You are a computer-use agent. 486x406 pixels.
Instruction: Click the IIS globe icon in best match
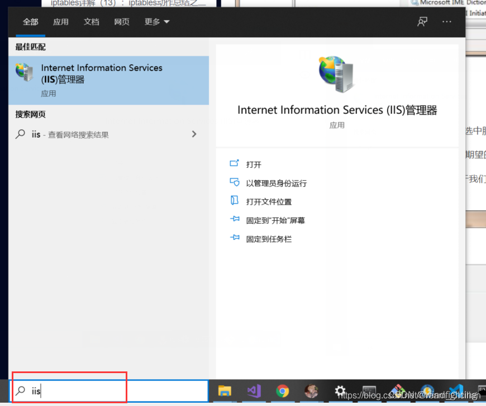25,72
